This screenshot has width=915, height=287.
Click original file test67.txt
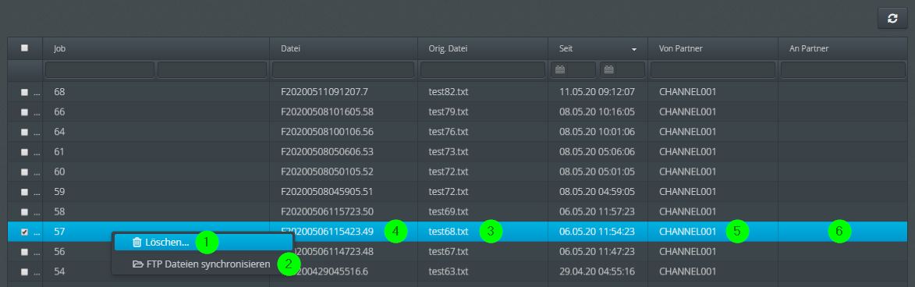(449, 252)
